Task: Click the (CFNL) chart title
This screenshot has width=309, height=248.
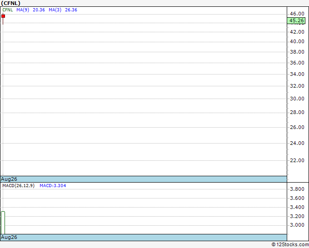Action: [10, 3]
